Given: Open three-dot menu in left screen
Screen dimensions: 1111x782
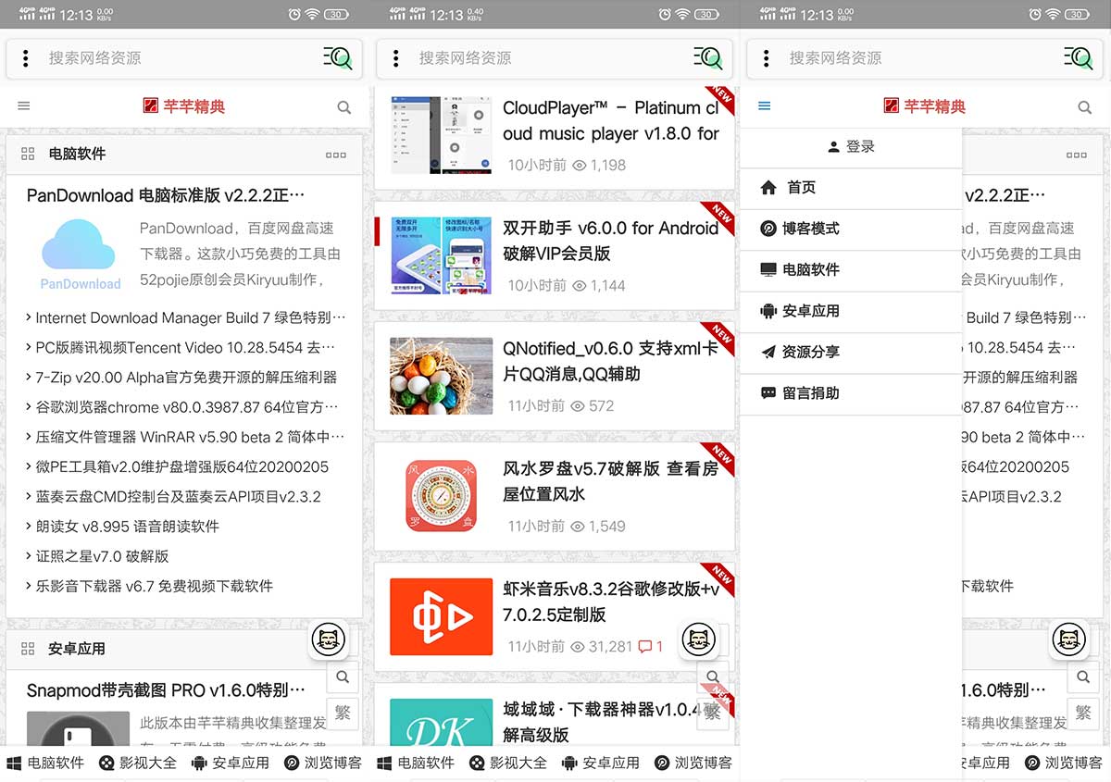Looking at the screenshot, I should pos(25,58).
